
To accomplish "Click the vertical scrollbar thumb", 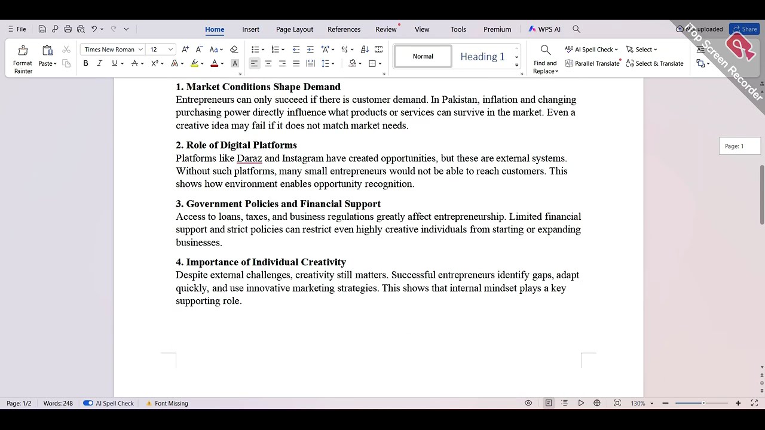I will 762,195.
